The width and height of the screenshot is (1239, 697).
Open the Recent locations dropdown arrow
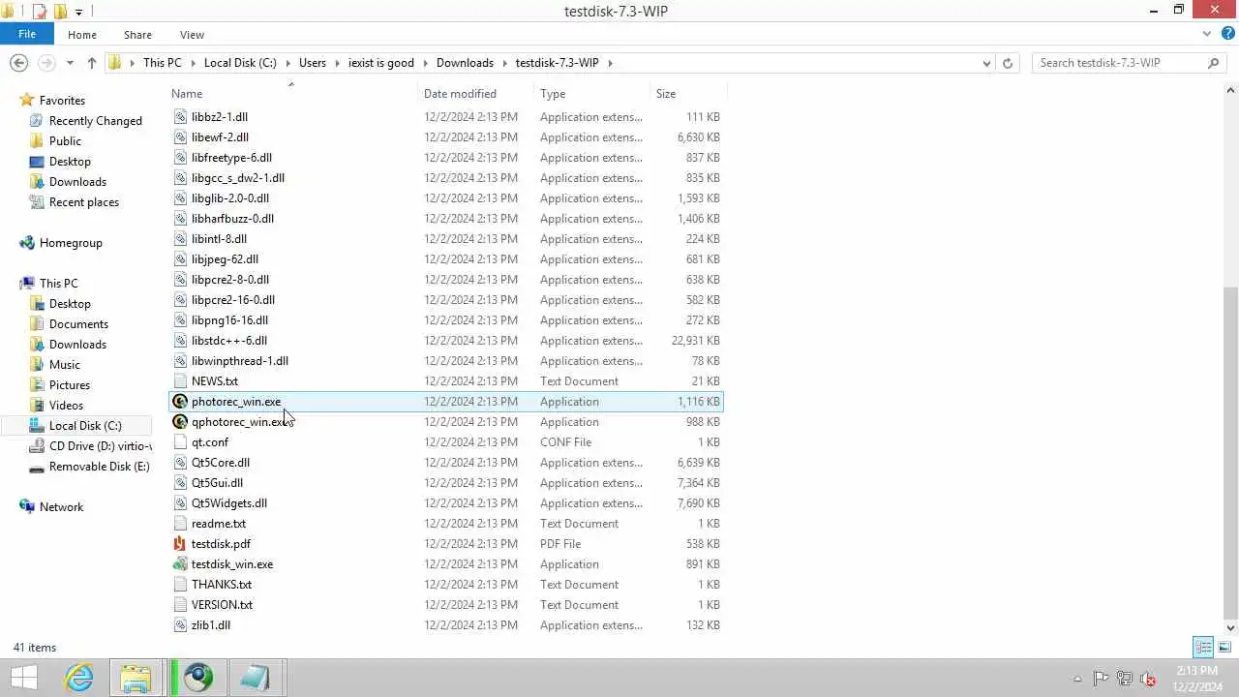click(70, 63)
